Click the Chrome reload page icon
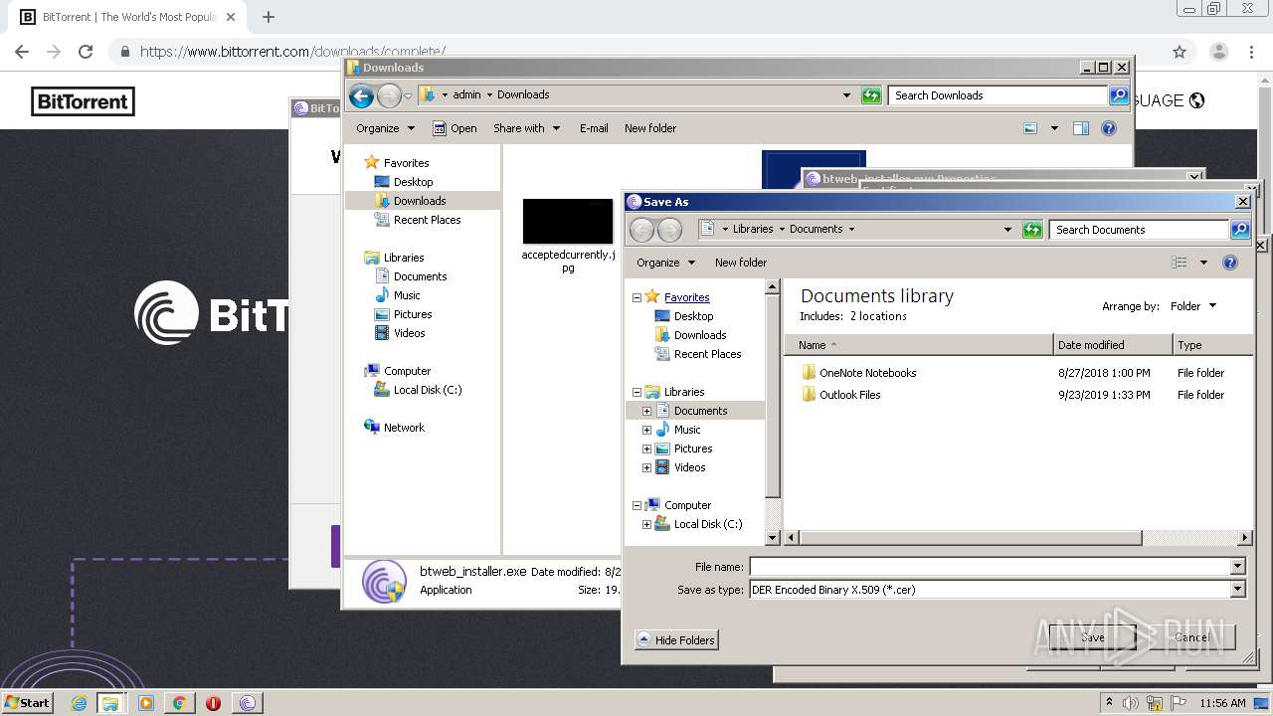1273x716 pixels. [86, 52]
